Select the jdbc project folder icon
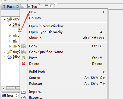 coord(10,57)
